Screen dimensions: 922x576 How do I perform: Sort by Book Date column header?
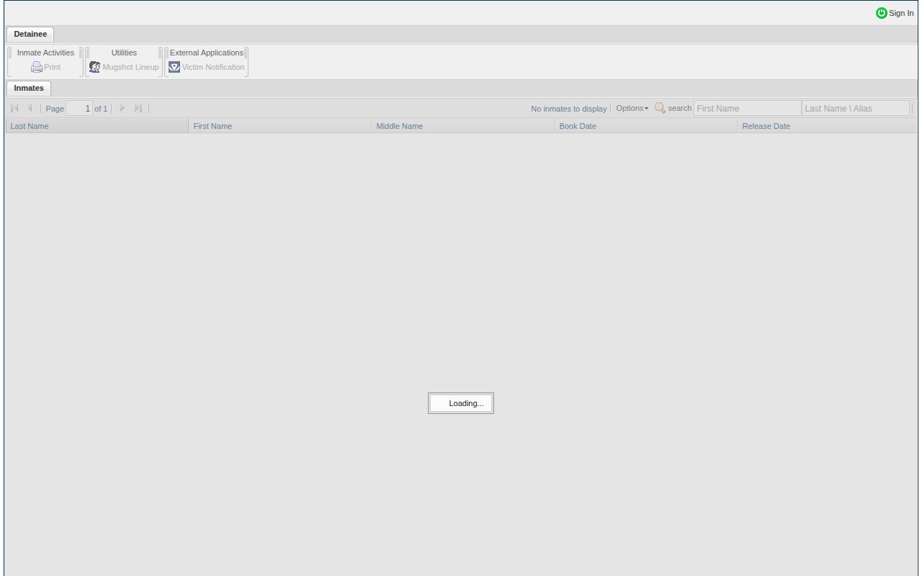[x=646, y=126]
